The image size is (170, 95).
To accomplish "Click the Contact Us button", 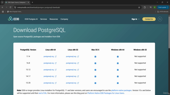I will pos(149,19).
